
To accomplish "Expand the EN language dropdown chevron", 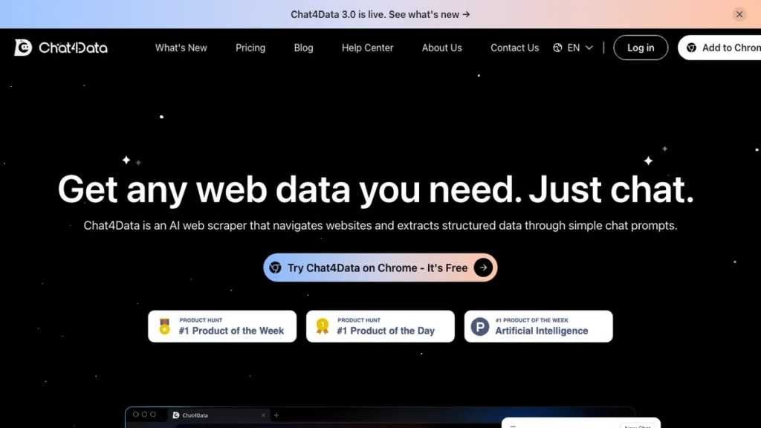I will [589, 48].
